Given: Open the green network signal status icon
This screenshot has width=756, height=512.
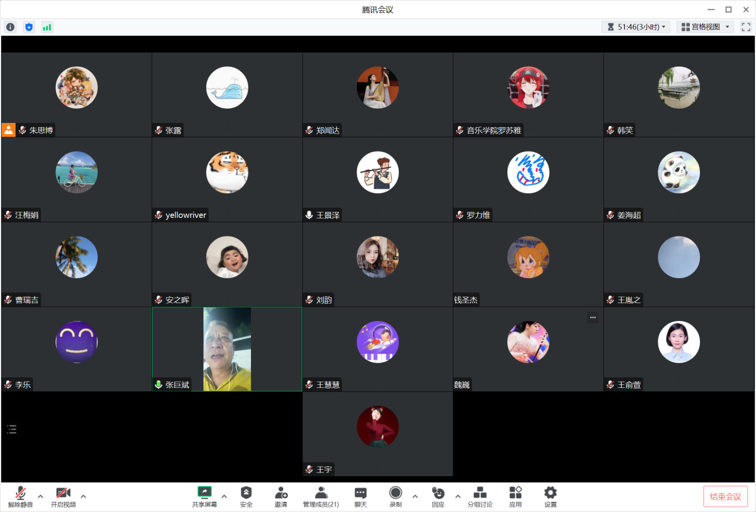Looking at the screenshot, I should click(47, 27).
